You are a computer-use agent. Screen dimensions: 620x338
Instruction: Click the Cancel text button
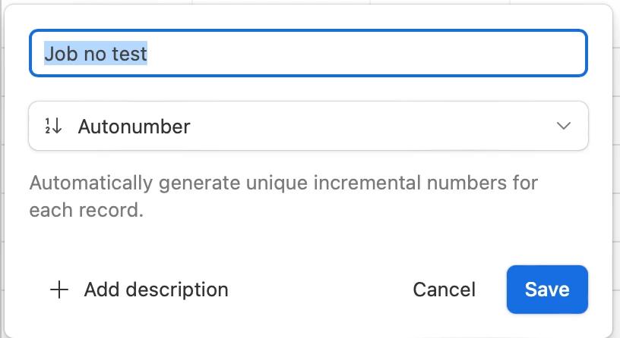(x=444, y=289)
